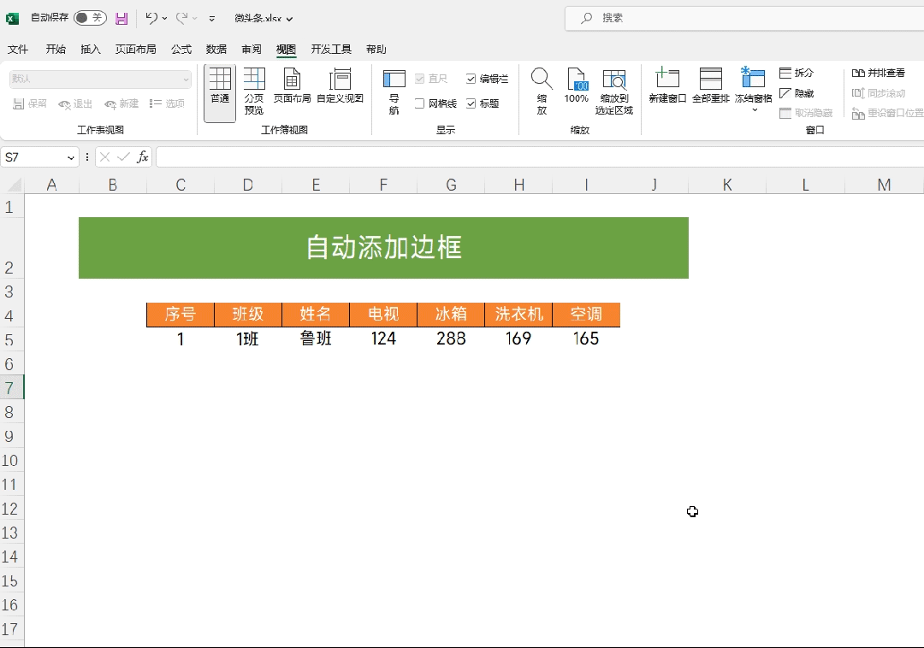Viewport: 924px width, 648px height.
Task: Open the 导航 pane
Action: (394, 91)
